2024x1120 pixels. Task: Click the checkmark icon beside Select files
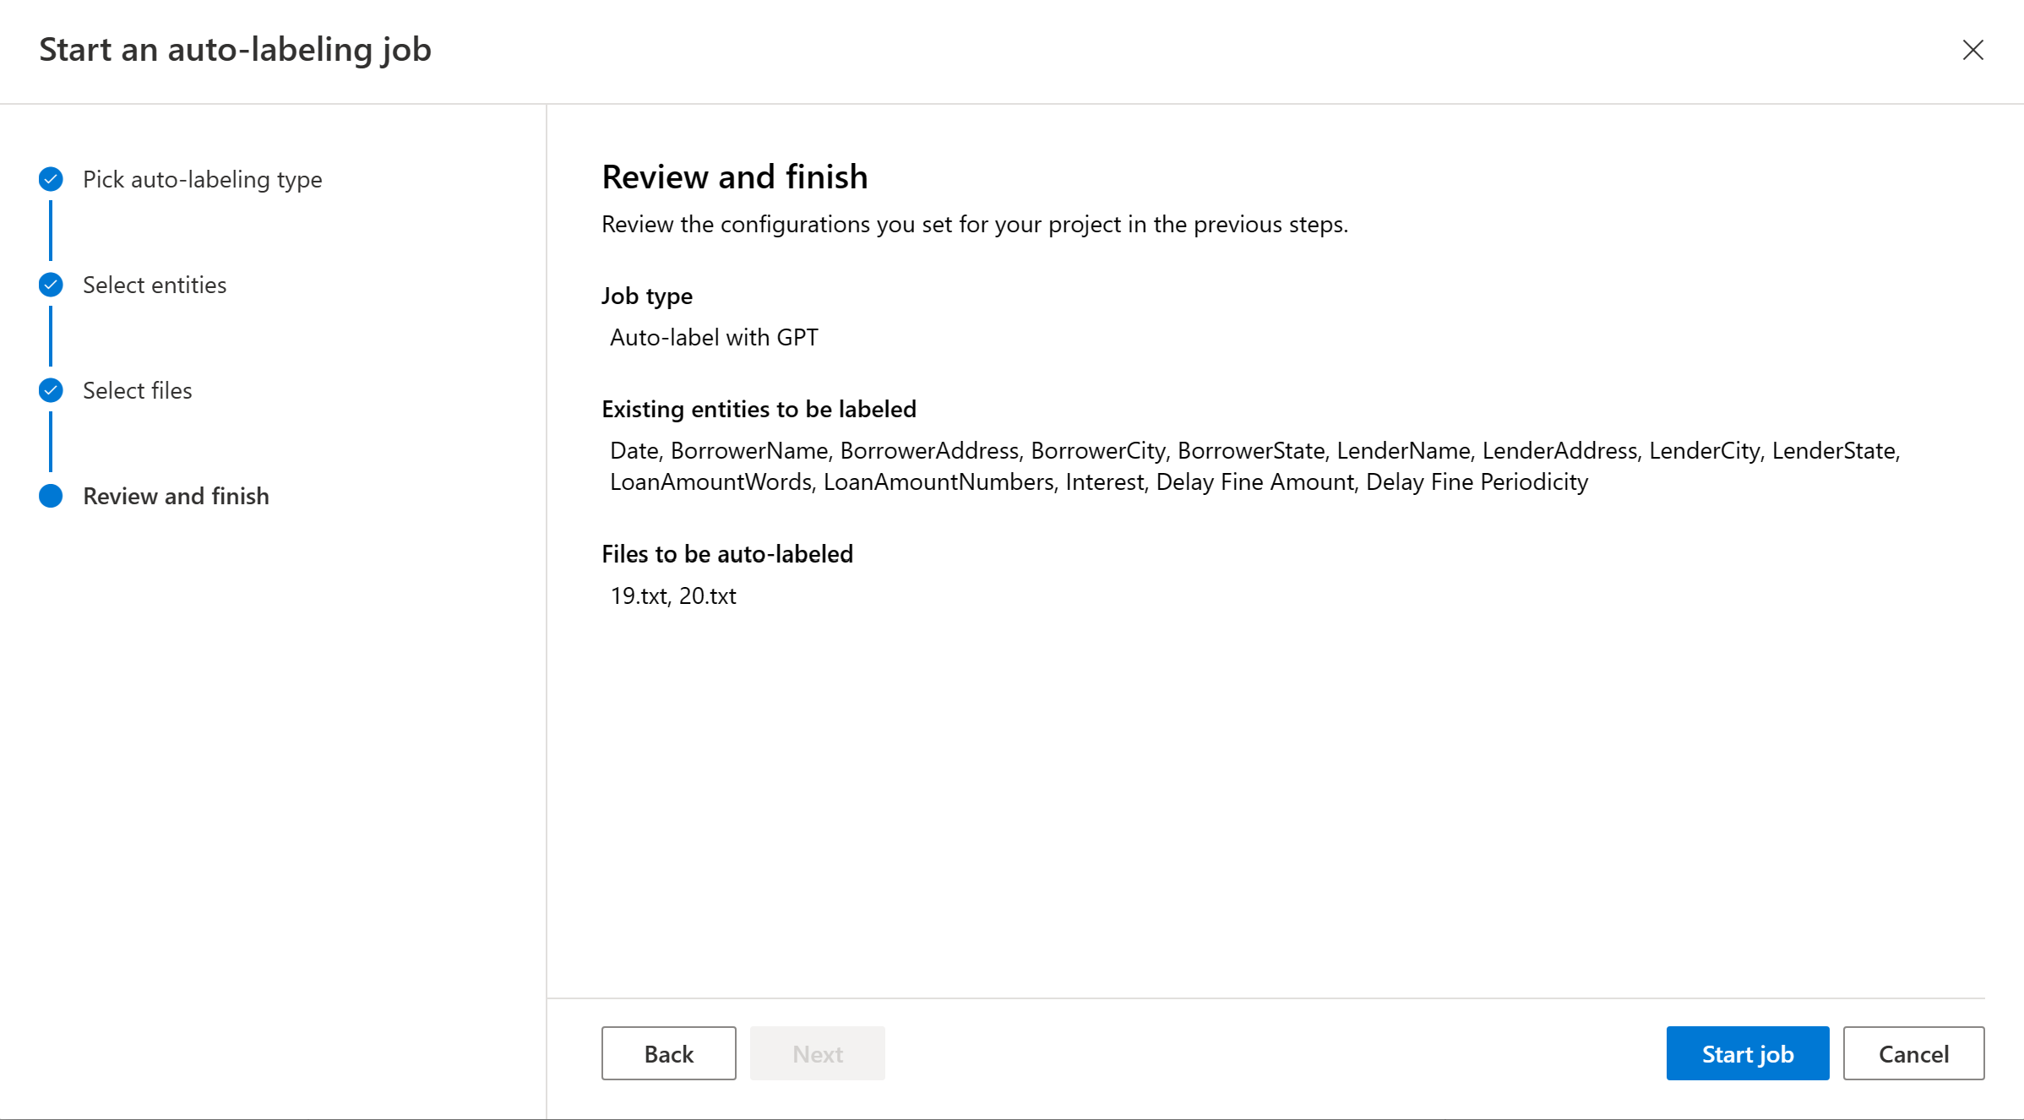[51, 390]
